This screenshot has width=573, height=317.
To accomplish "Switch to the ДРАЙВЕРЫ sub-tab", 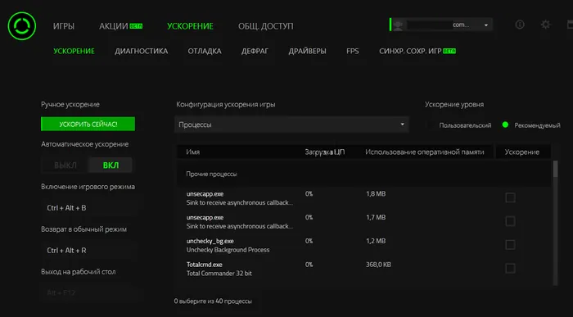I will [307, 51].
